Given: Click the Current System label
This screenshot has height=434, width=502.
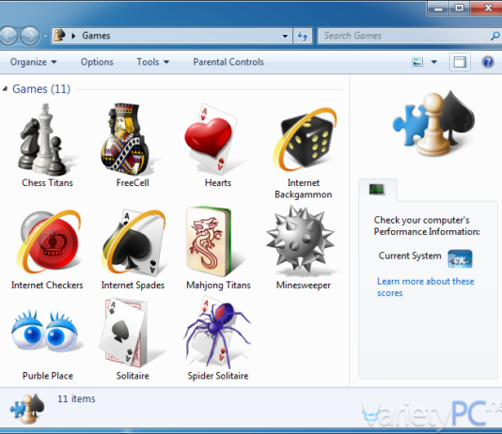Looking at the screenshot, I should 410,256.
